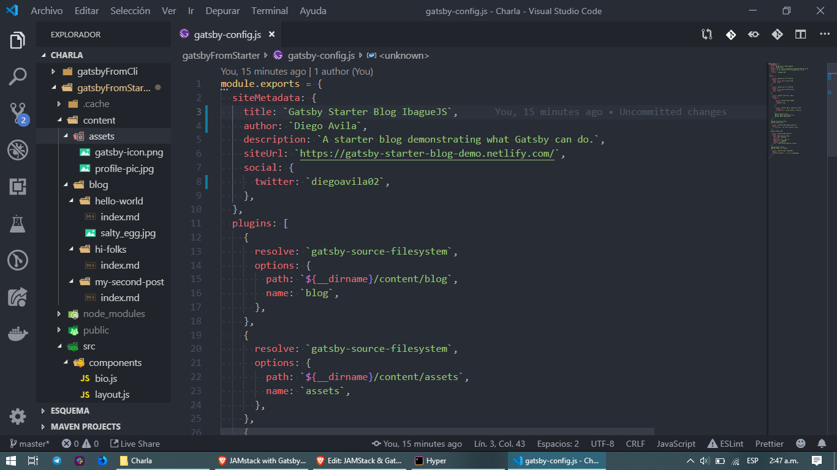This screenshot has height=470, width=837.
Task: Open the Archivo menu
Action: (x=47, y=11)
